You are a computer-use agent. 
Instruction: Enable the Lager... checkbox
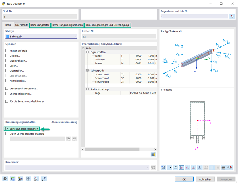click(7, 65)
